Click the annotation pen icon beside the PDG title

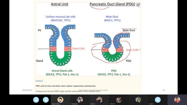click(x=138, y=5)
